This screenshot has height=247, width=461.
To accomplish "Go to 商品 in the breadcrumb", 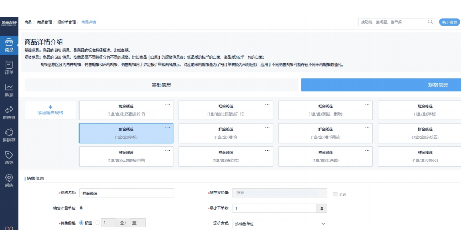I will coord(28,22).
